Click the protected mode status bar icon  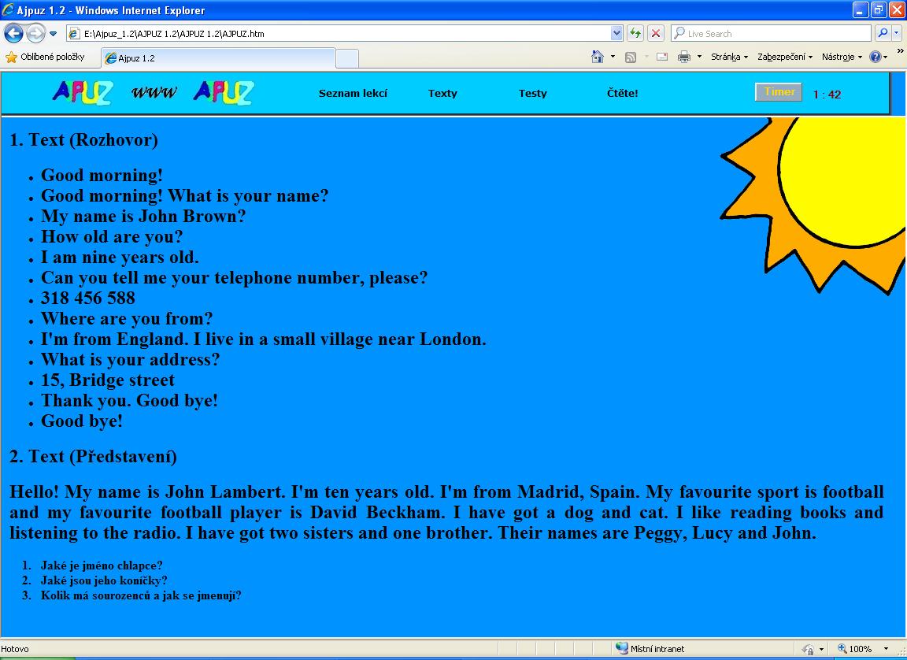(808, 650)
